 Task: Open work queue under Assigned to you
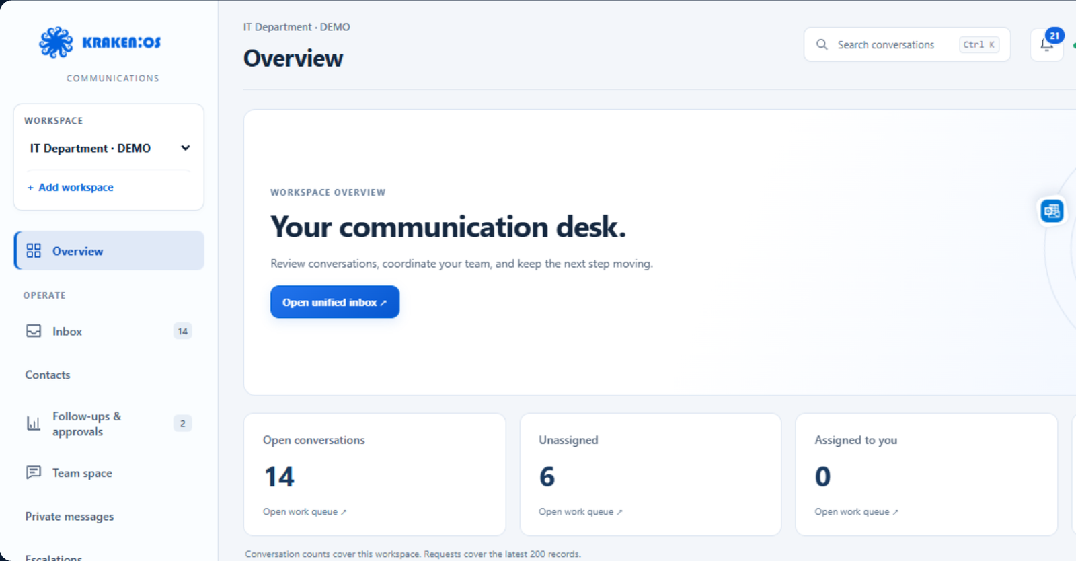(856, 512)
